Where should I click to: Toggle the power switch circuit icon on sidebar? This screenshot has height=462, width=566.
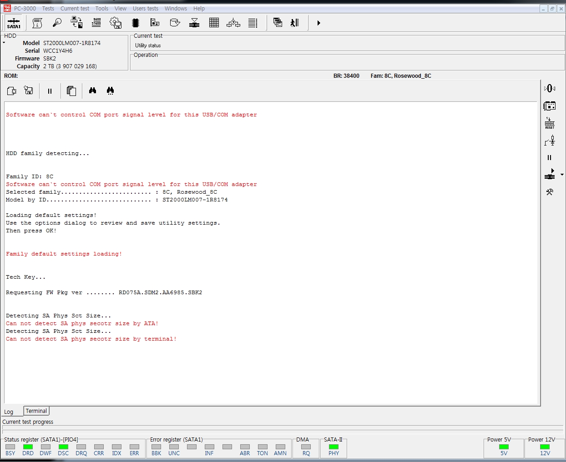(x=550, y=141)
